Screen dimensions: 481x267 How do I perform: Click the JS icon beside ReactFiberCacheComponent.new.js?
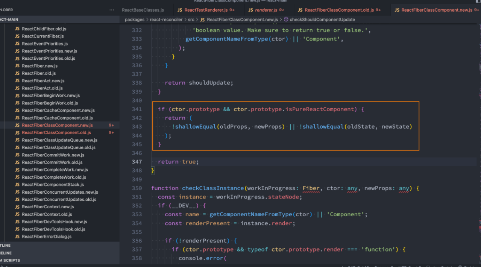coord(17,111)
